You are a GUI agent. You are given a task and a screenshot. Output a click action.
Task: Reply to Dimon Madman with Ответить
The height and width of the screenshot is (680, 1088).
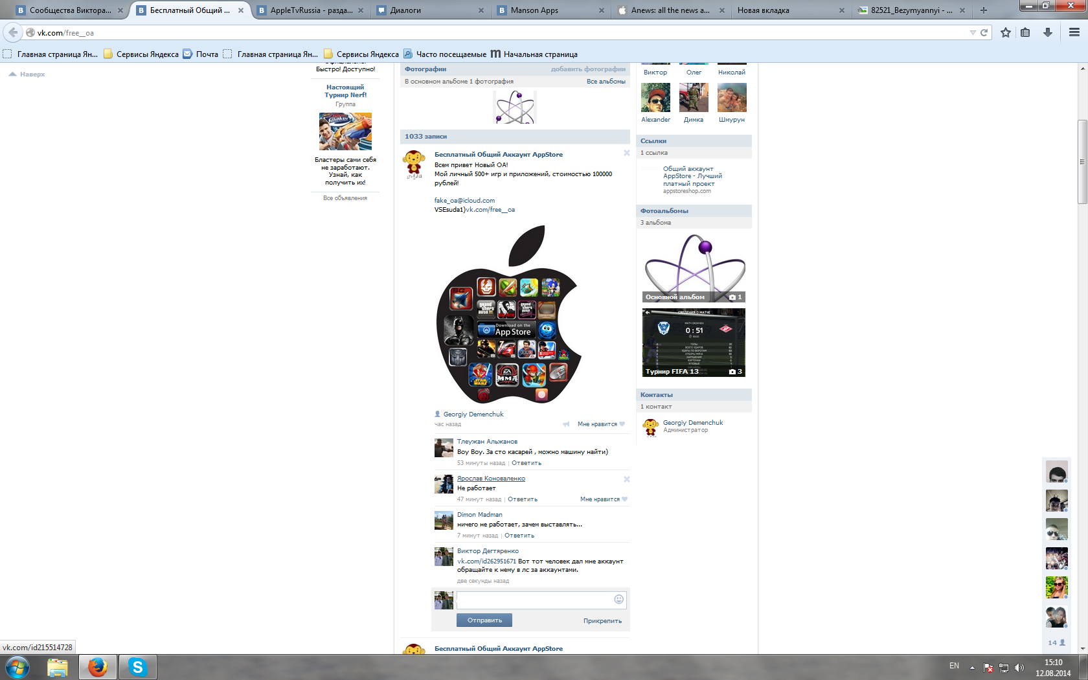519,536
